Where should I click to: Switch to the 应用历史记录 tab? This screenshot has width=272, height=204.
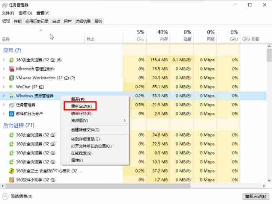(x=37, y=21)
